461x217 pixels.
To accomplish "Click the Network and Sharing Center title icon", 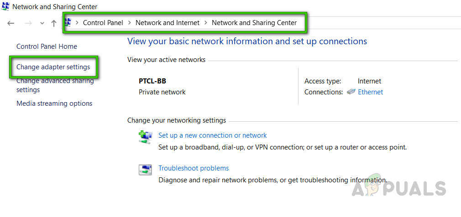I will pos(5,7).
